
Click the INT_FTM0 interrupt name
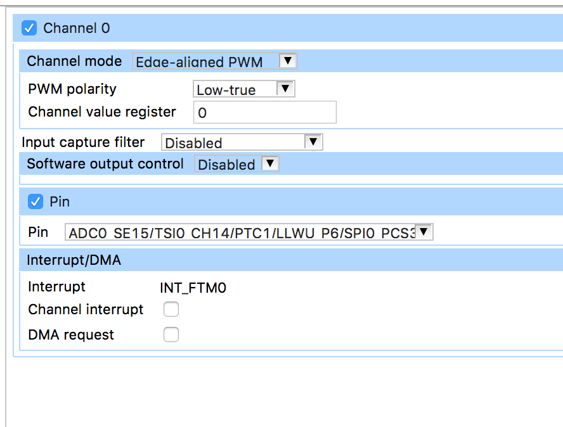pyautogui.click(x=193, y=288)
